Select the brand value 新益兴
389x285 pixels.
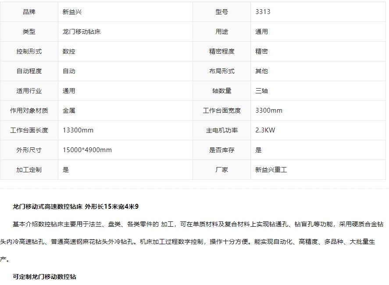coord(72,12)
